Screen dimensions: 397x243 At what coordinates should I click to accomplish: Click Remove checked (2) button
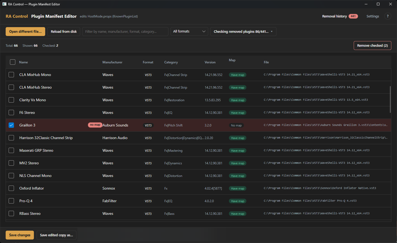click(372, 45)
